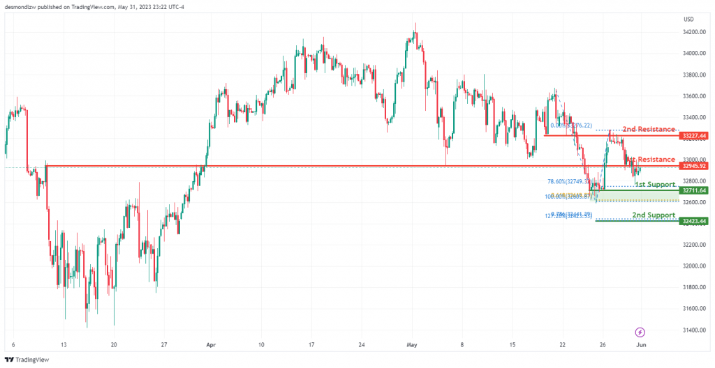Click the 32711.64 green price label

pos(693,190)
